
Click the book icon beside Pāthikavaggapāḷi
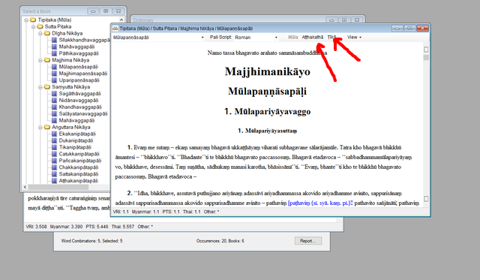click(54, 53)
